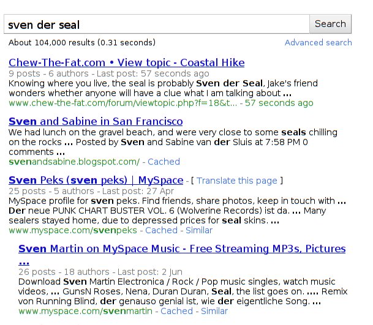The width and height of the screenshot is (373, 325).
Task: Open Similar link for myspace.com/svenpeks
Action: [x=198, y=230]
